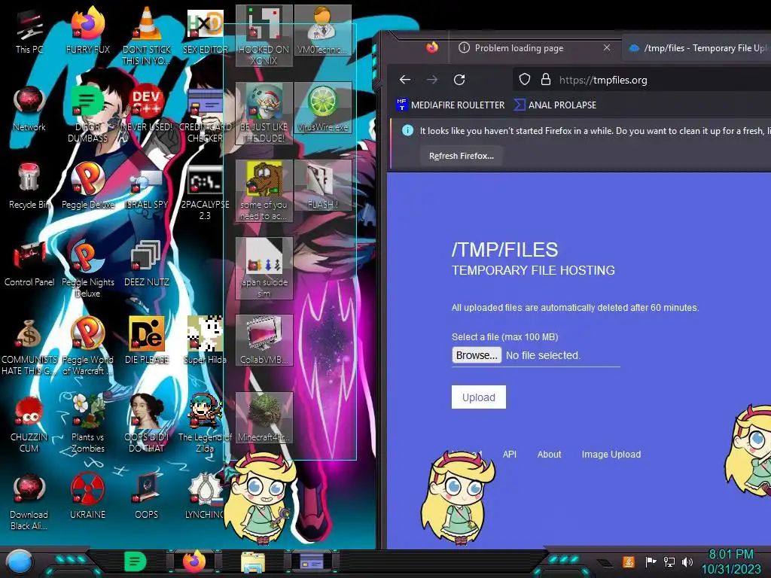Open the COMMUNISTS HATE THIS G... money bag icon
The image size is (771, 578).
coord(29,346)
